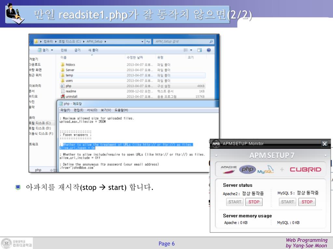This screenshot has width=333, height=249.
Task: Click the users folder icon
Action: 62,80
